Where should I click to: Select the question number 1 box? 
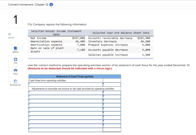(15, 20)
